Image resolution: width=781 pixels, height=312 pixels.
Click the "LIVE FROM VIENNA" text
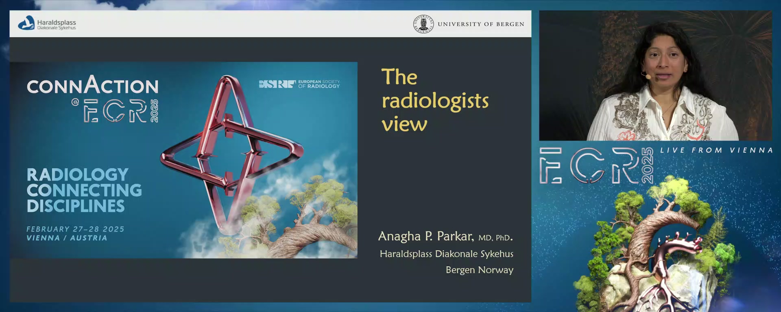(716, 150)
